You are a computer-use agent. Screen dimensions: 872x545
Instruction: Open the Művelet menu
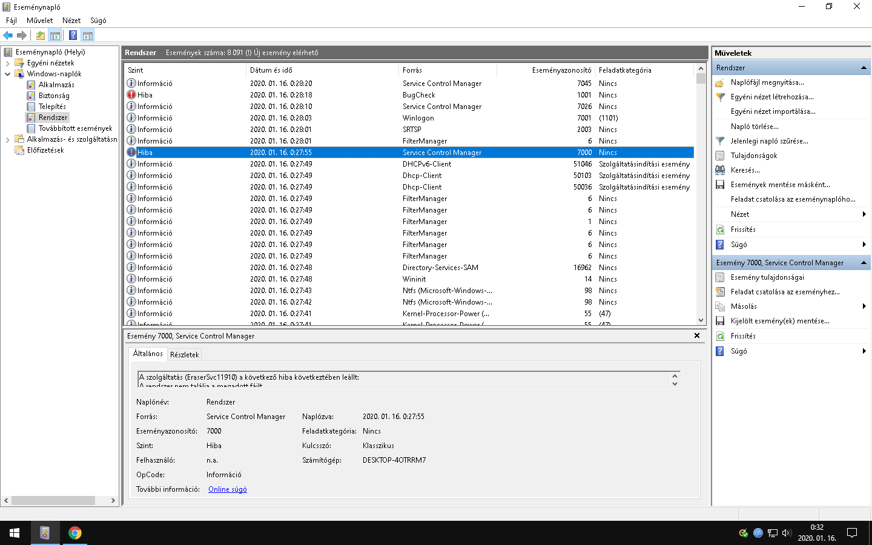pyautogui.click(x=39, y=21)
